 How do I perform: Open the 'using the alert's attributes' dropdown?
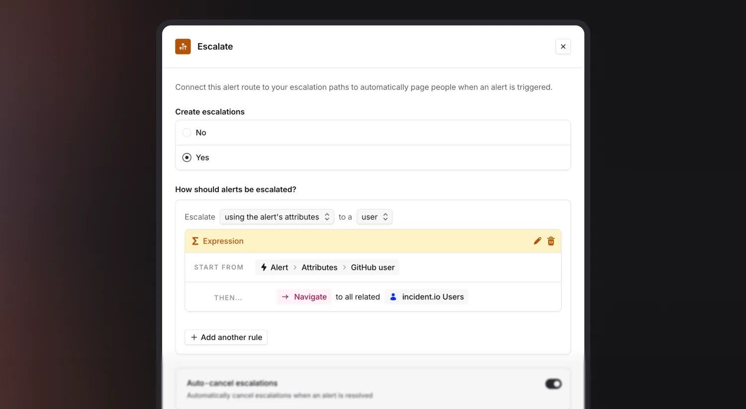277,217
